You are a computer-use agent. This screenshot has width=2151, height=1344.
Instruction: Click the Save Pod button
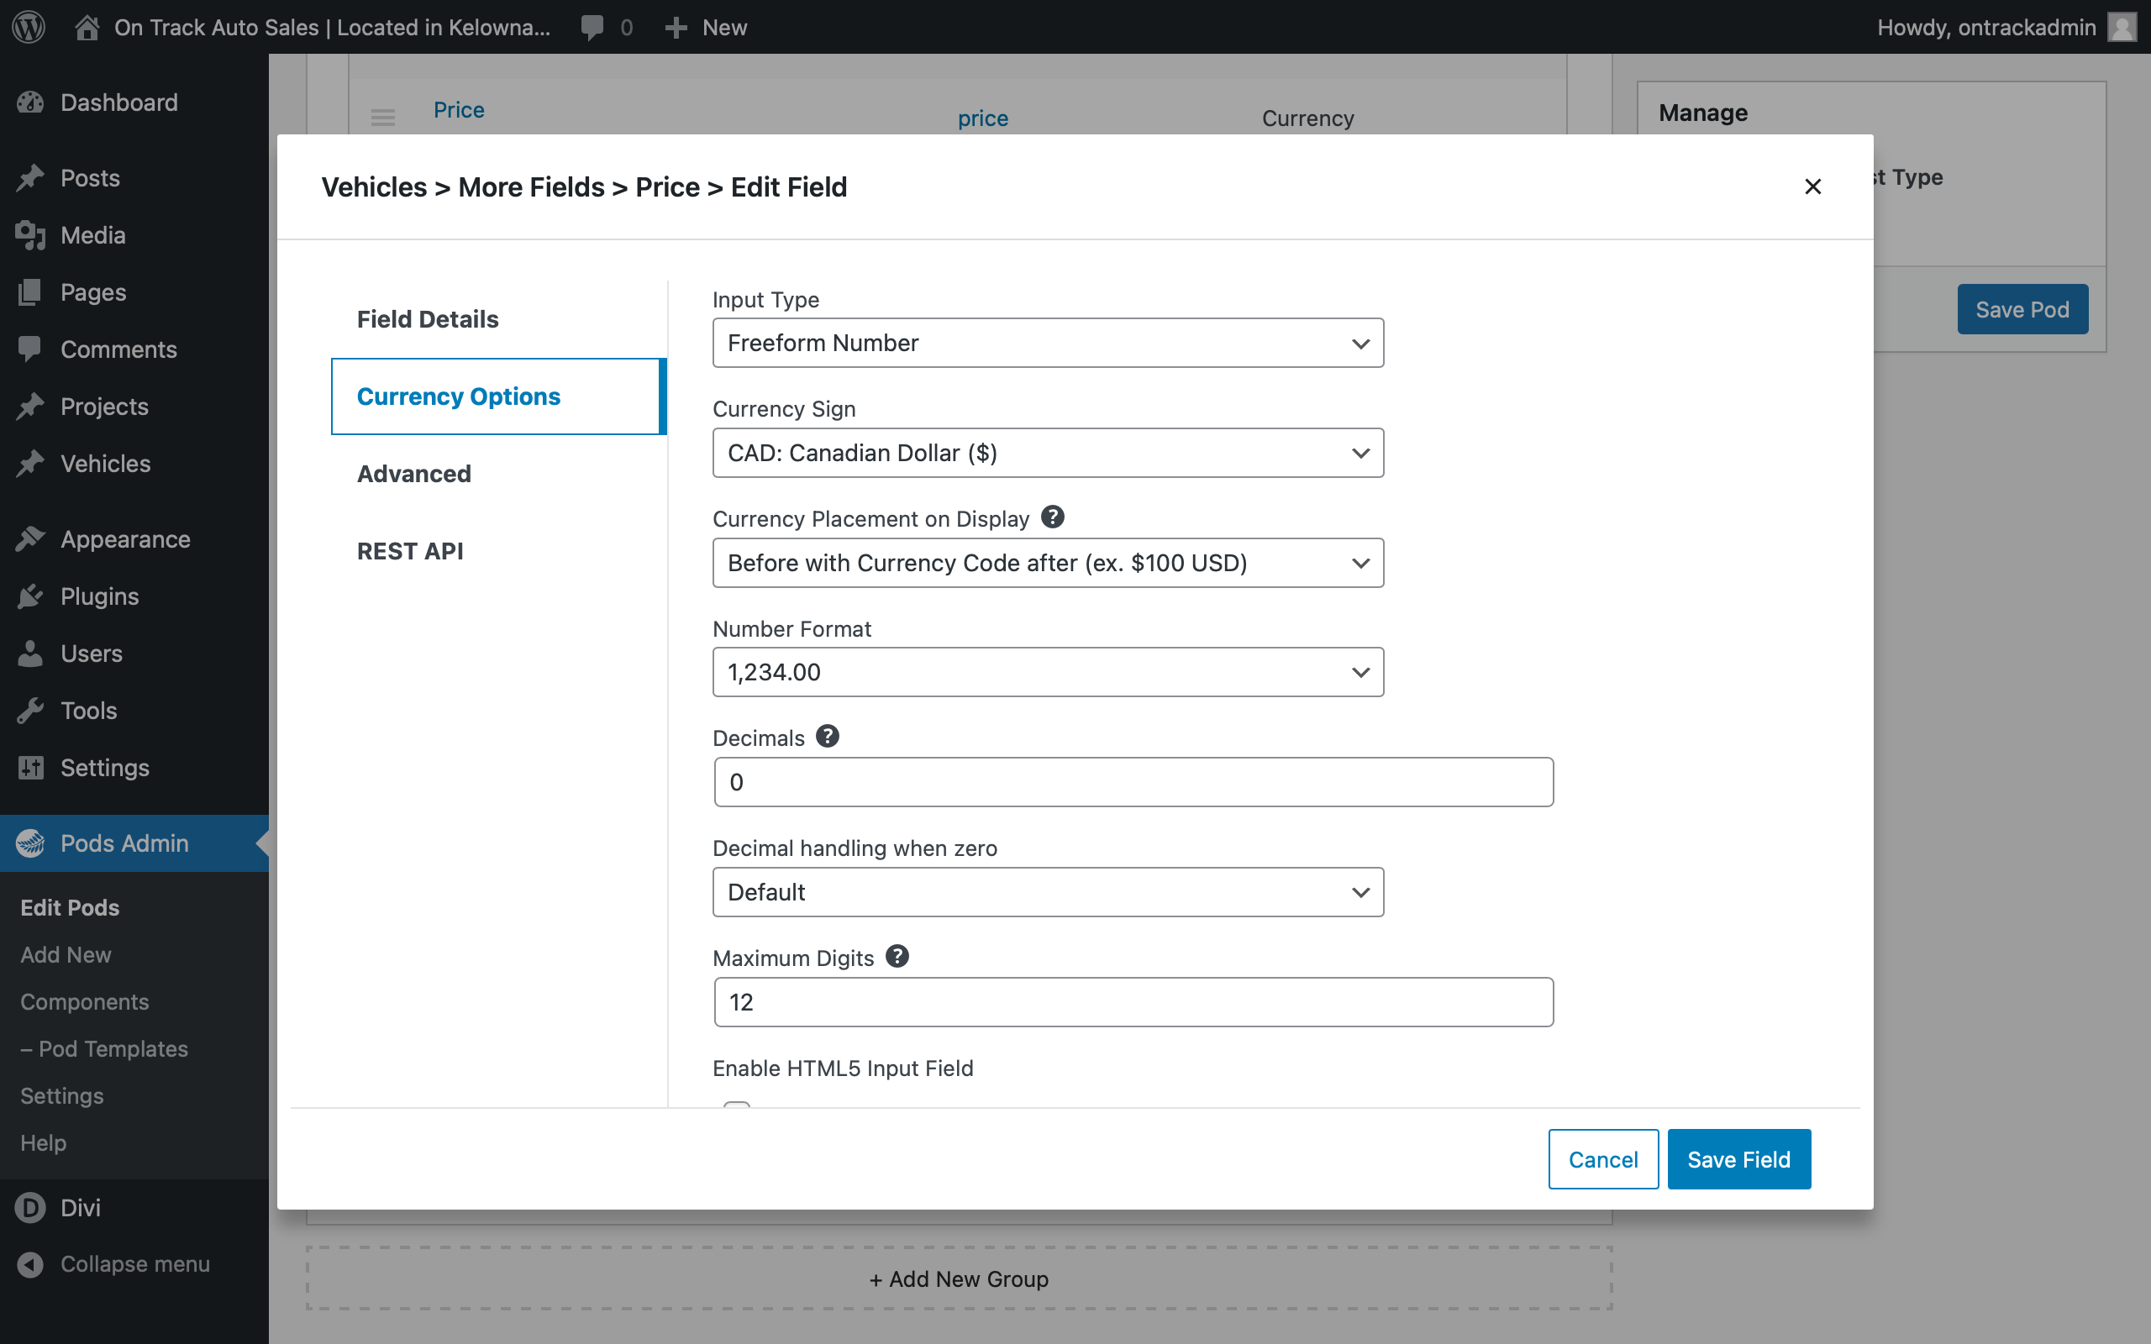coord(2022,309)
